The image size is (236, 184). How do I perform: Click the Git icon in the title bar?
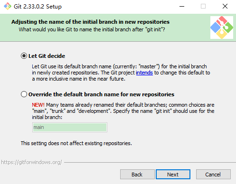8,6
